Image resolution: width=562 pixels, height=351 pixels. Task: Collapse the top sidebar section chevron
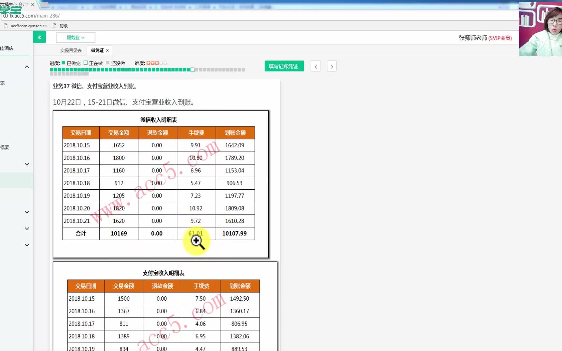27,67
